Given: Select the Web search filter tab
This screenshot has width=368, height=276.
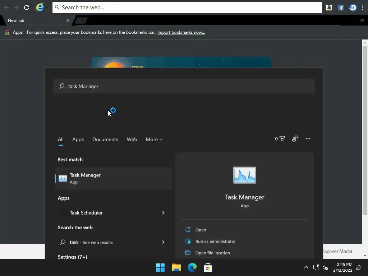Looking at the screenshot, I should [132, 139].
